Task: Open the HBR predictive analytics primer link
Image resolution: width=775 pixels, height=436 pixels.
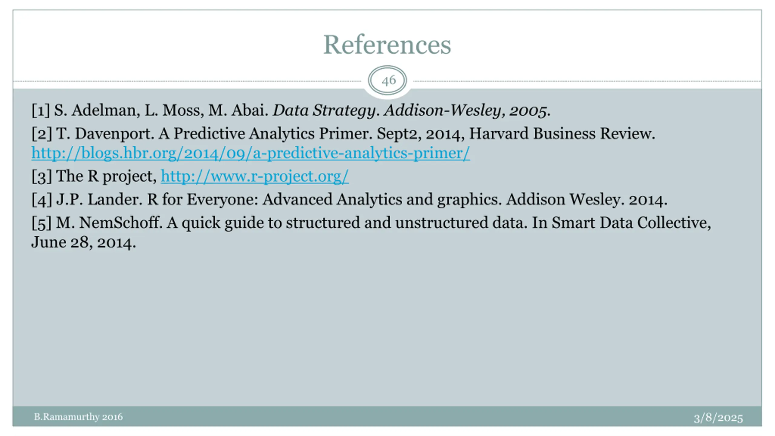Action: [x=251, y=153]
